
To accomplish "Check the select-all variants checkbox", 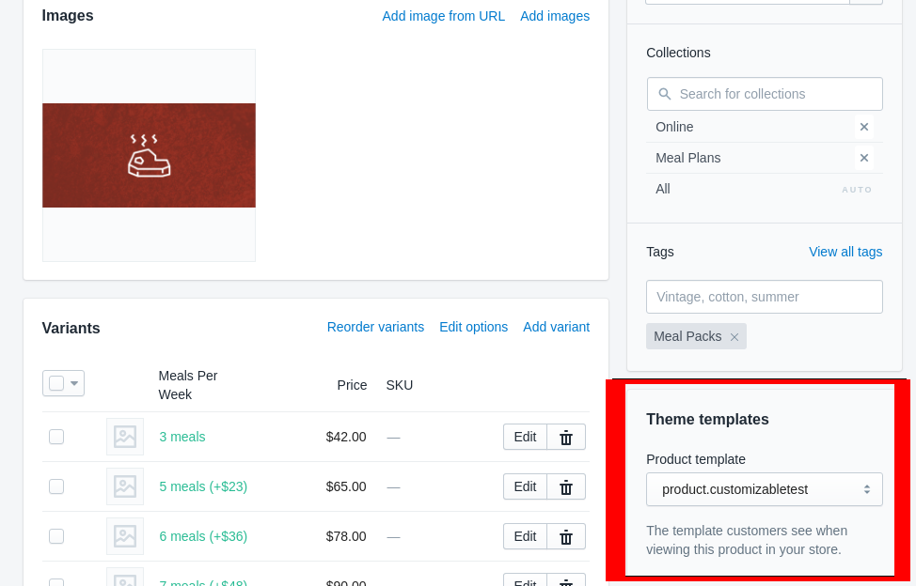I will [56, 383].
